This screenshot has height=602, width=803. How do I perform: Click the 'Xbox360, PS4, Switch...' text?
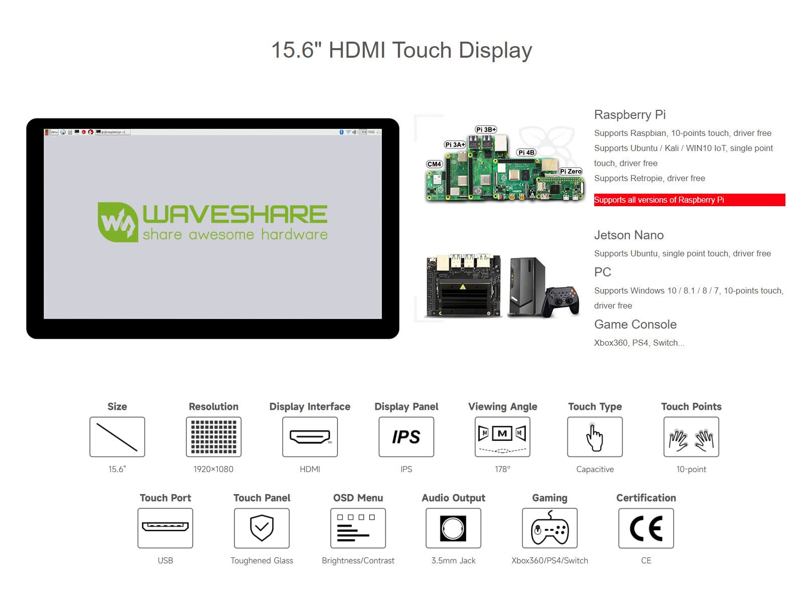point(639,343)
